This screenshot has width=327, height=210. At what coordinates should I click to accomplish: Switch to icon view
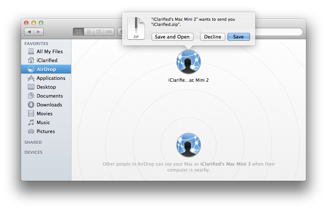78,32
